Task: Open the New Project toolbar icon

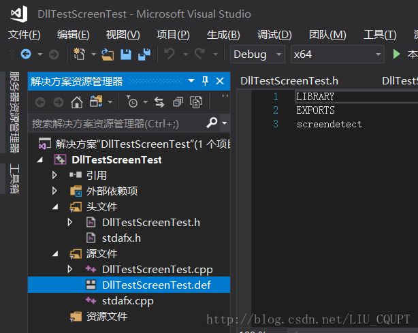Action: click(79, 54)
